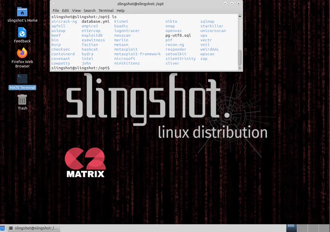Close the terminal window

(x=238, y=3)
